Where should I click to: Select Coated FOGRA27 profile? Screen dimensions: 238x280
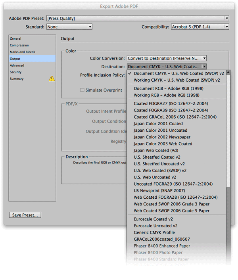177,104
